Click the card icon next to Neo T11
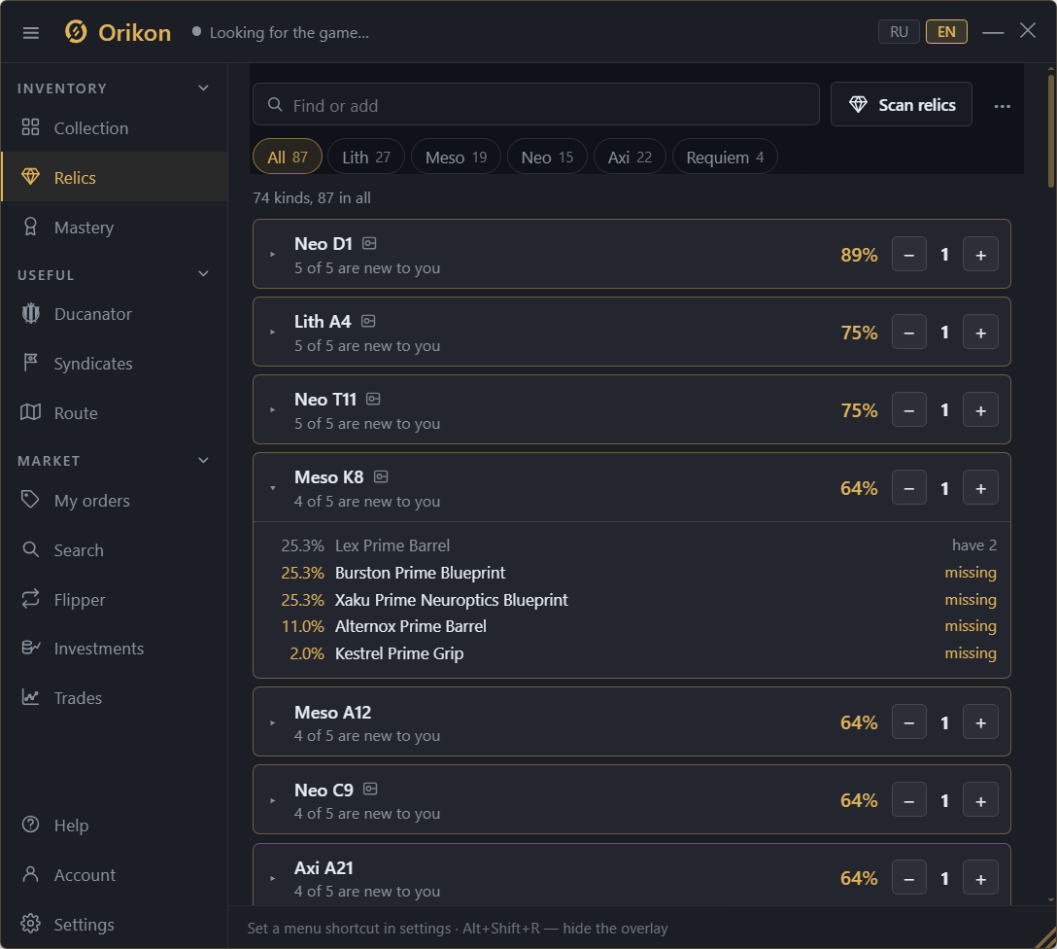The height and width of the screenshot is (949, 1057). pyautogui.click(x=373, y=400)
